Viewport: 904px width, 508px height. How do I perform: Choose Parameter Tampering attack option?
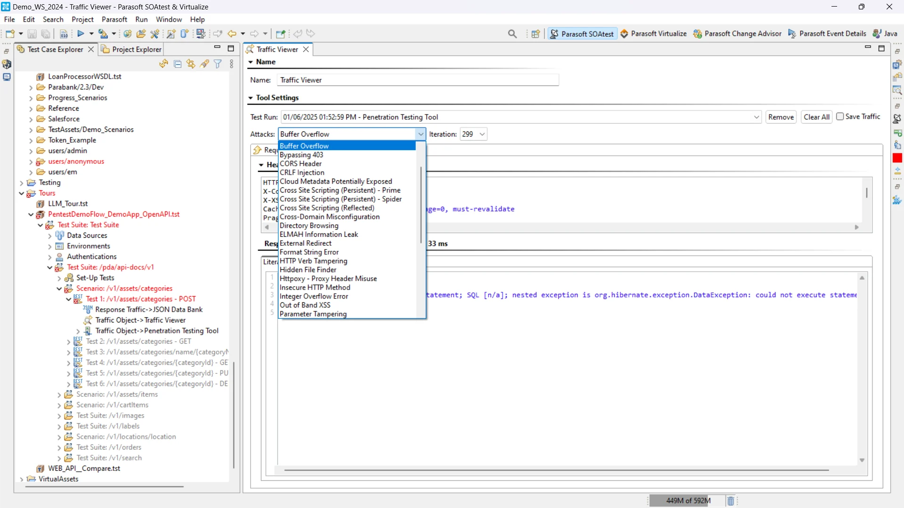click(313, 314)
